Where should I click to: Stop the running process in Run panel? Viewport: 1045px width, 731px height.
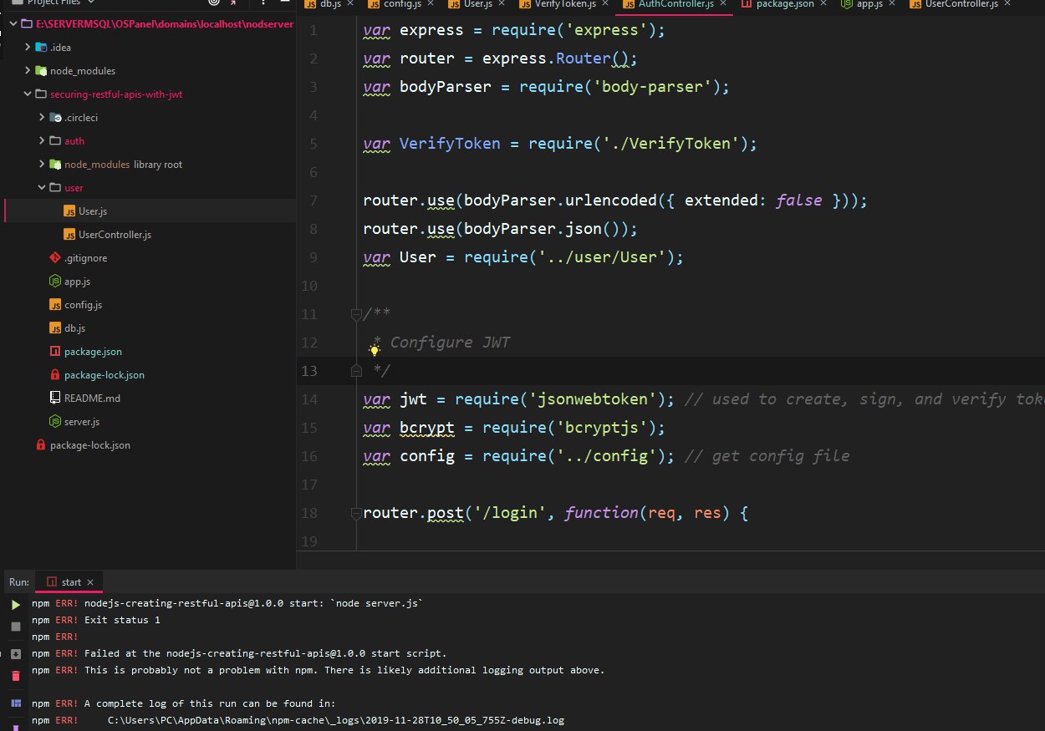pyautogui.click(x=15, y=627)
